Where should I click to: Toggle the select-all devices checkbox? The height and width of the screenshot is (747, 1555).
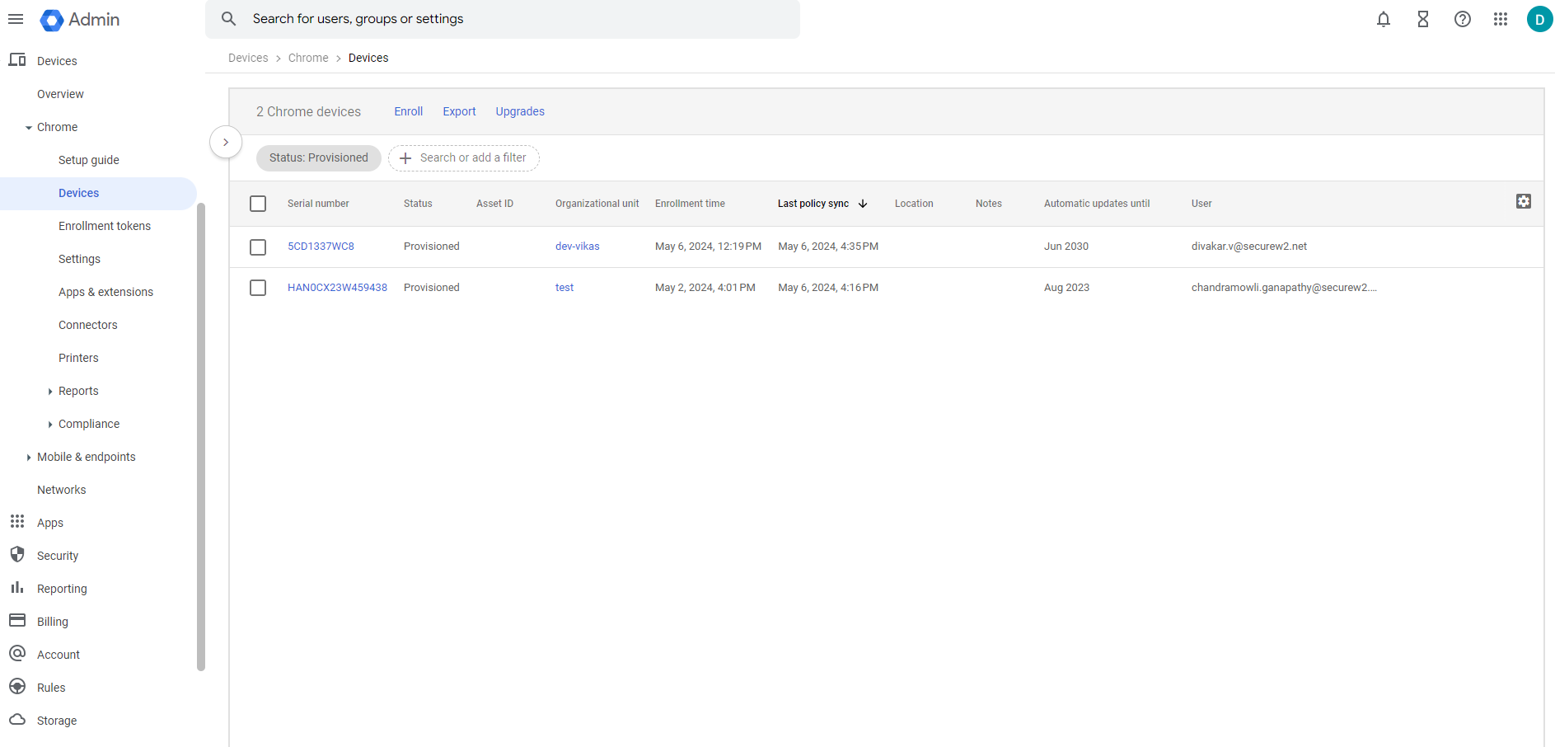[258, 204]
